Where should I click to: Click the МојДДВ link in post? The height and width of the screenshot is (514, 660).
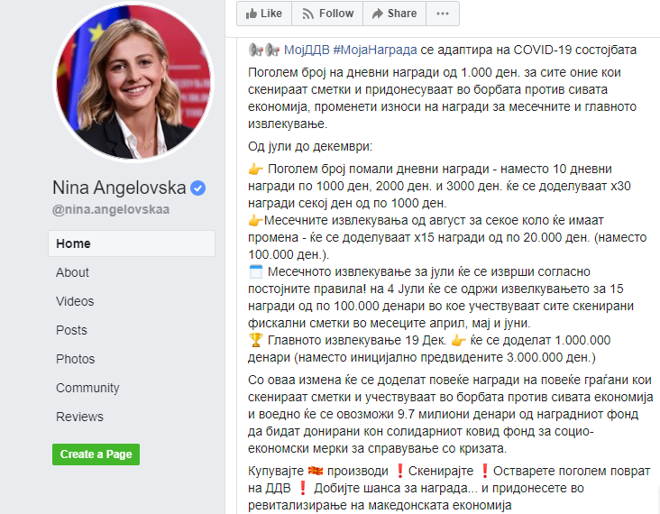click(307, 50)
